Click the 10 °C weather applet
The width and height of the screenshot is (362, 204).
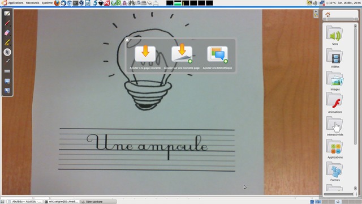[x=330, y=3]
